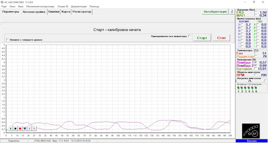Viewport: 268px width, 143px height.
Task: Click the blue Бензин fuel status bar
Action: pyautogui.click(x=252, y=141)
